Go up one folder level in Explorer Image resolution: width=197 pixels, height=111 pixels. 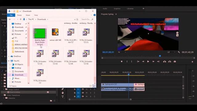(x=21, y=19)
